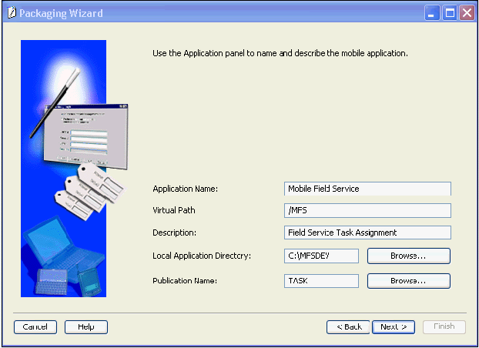Cancel the Packaging Wizard
This screenshot has height=348, width=479.
[x=35, y=327]
